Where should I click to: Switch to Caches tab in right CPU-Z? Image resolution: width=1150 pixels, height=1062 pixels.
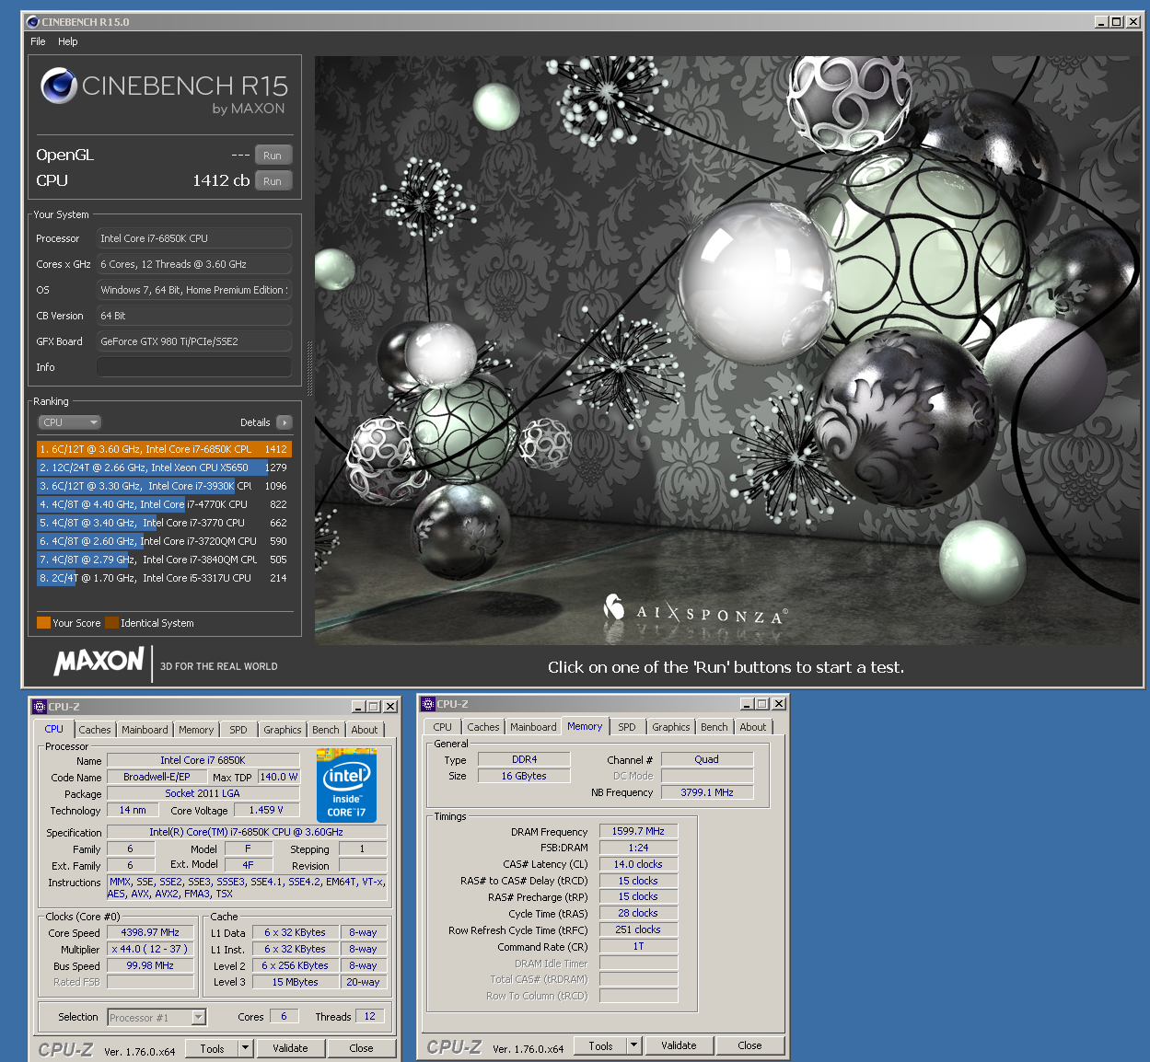pos(483,727)
